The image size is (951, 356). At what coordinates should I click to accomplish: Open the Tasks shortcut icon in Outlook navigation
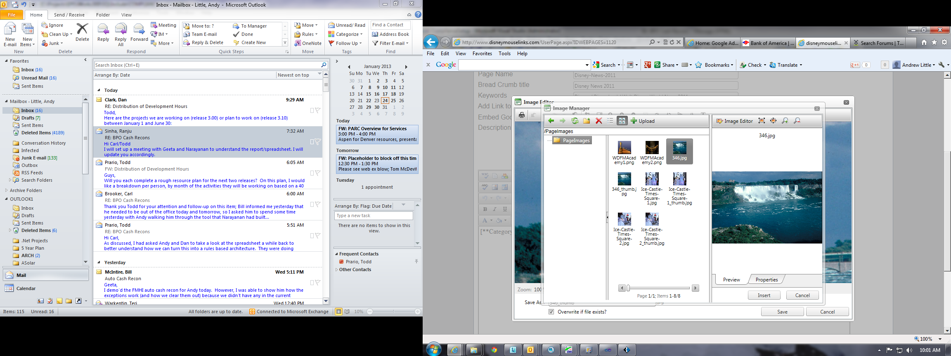pos(50,301)
